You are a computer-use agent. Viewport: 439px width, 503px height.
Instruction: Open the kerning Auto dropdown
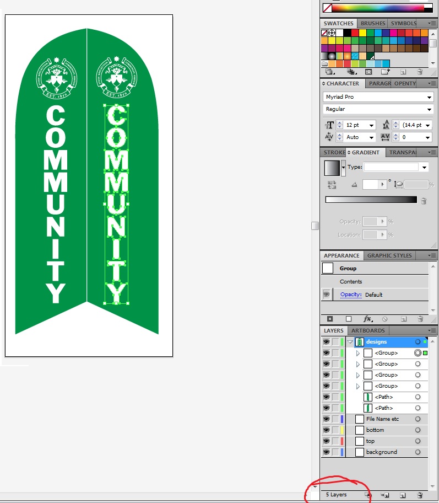(371, 138)
